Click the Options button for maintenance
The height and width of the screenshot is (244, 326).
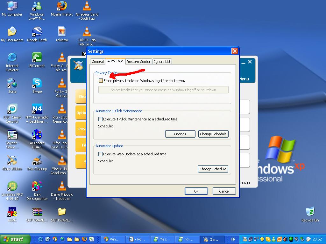(x=180, y=134)
